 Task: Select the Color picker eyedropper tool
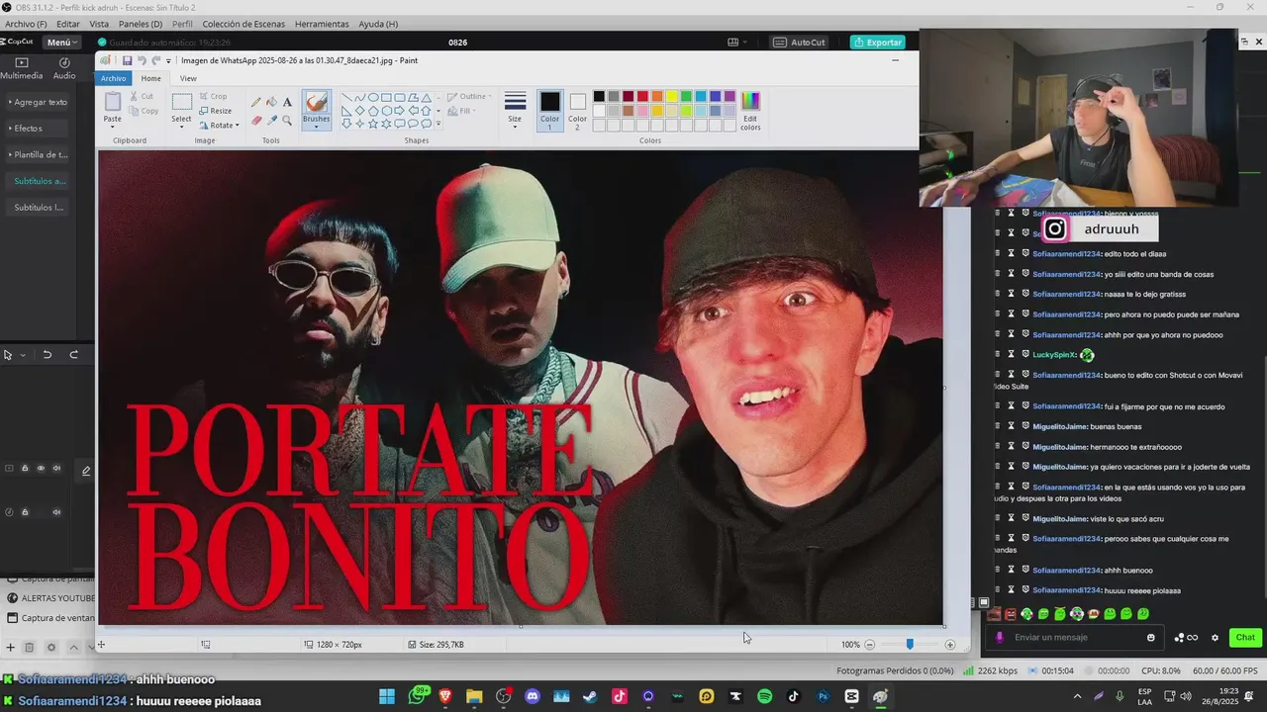(272, 121)
